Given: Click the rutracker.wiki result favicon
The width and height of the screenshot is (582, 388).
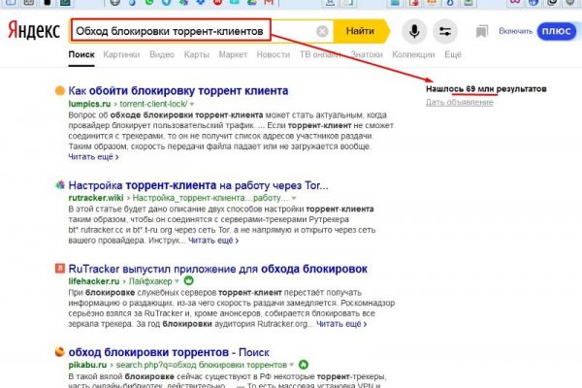Looking at the screenshot, I should pos(60,183).
